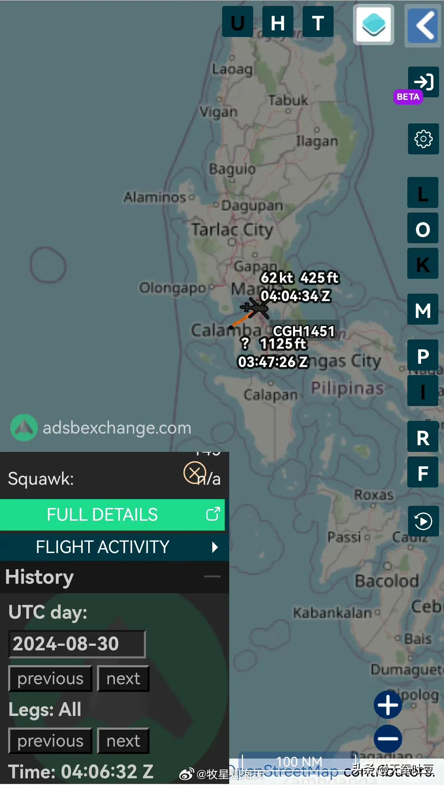Toggle the U filter button
This screenshot has width=444, height=785.
[x=238, y=22]
